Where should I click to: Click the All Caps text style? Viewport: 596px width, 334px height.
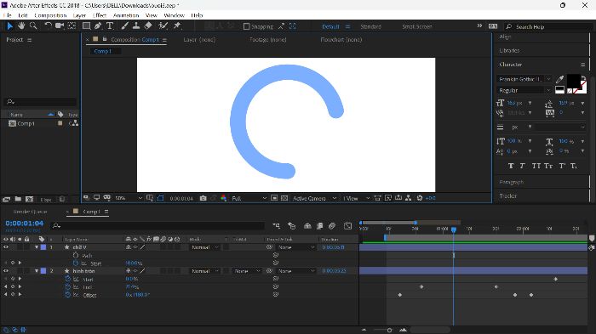tap(536, 166)
